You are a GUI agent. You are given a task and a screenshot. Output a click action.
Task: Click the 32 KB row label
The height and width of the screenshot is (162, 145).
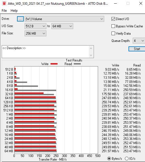tap(9, 94)
